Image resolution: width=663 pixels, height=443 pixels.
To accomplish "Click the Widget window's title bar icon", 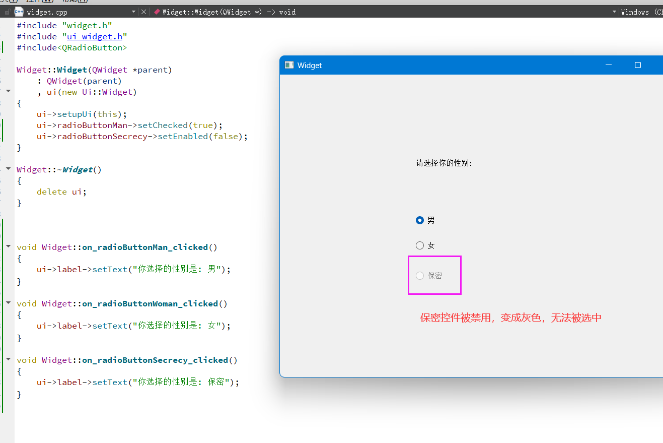I will (289, 65).
